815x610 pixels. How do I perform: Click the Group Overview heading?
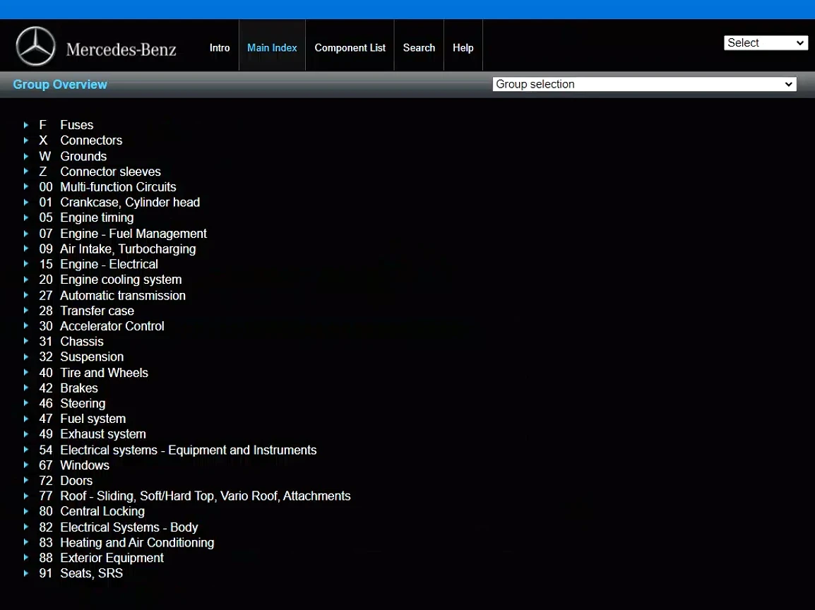click(60, 84)
